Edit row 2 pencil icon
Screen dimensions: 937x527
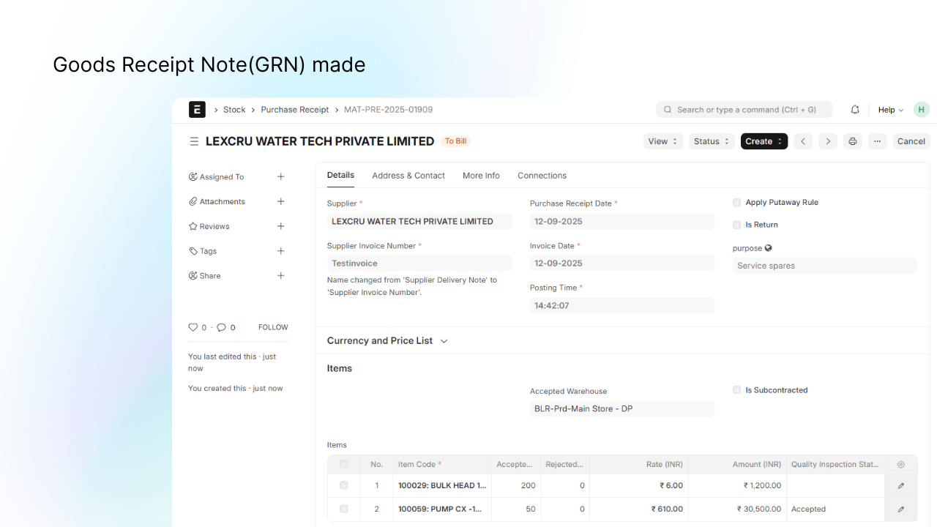pyautogui.click(x=901, y=509)
